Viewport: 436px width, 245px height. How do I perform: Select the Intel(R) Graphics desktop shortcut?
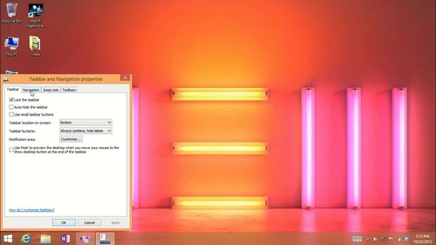click(35, 15)
